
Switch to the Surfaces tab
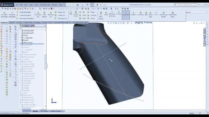click(x=19, y=23)
